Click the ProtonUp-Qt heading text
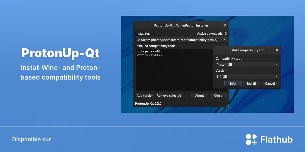 [x=60, y=53]
